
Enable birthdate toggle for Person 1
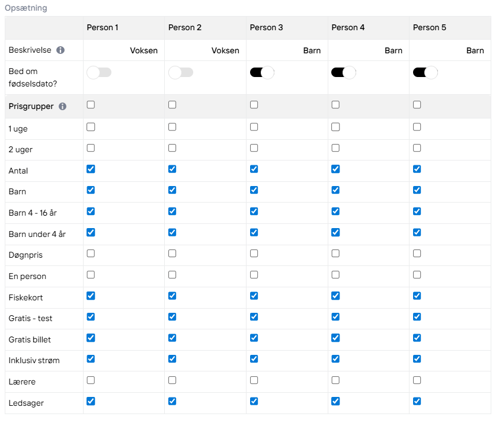pos(99,72)
